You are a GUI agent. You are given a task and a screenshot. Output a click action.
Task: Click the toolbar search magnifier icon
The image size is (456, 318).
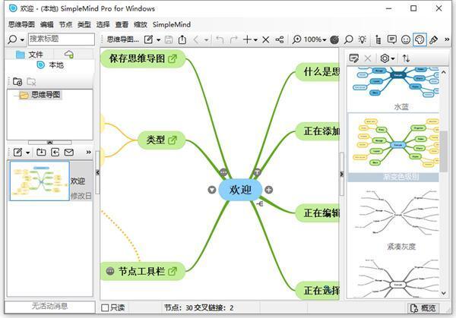click(348, 39)
